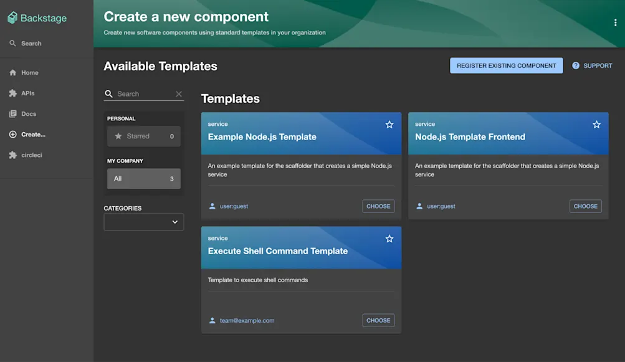
Task: Focus the template Search input field
Action: tap(145, 94)
